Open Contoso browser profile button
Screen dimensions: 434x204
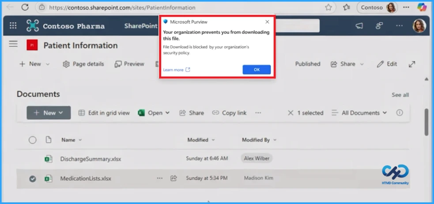pos(377,7)
